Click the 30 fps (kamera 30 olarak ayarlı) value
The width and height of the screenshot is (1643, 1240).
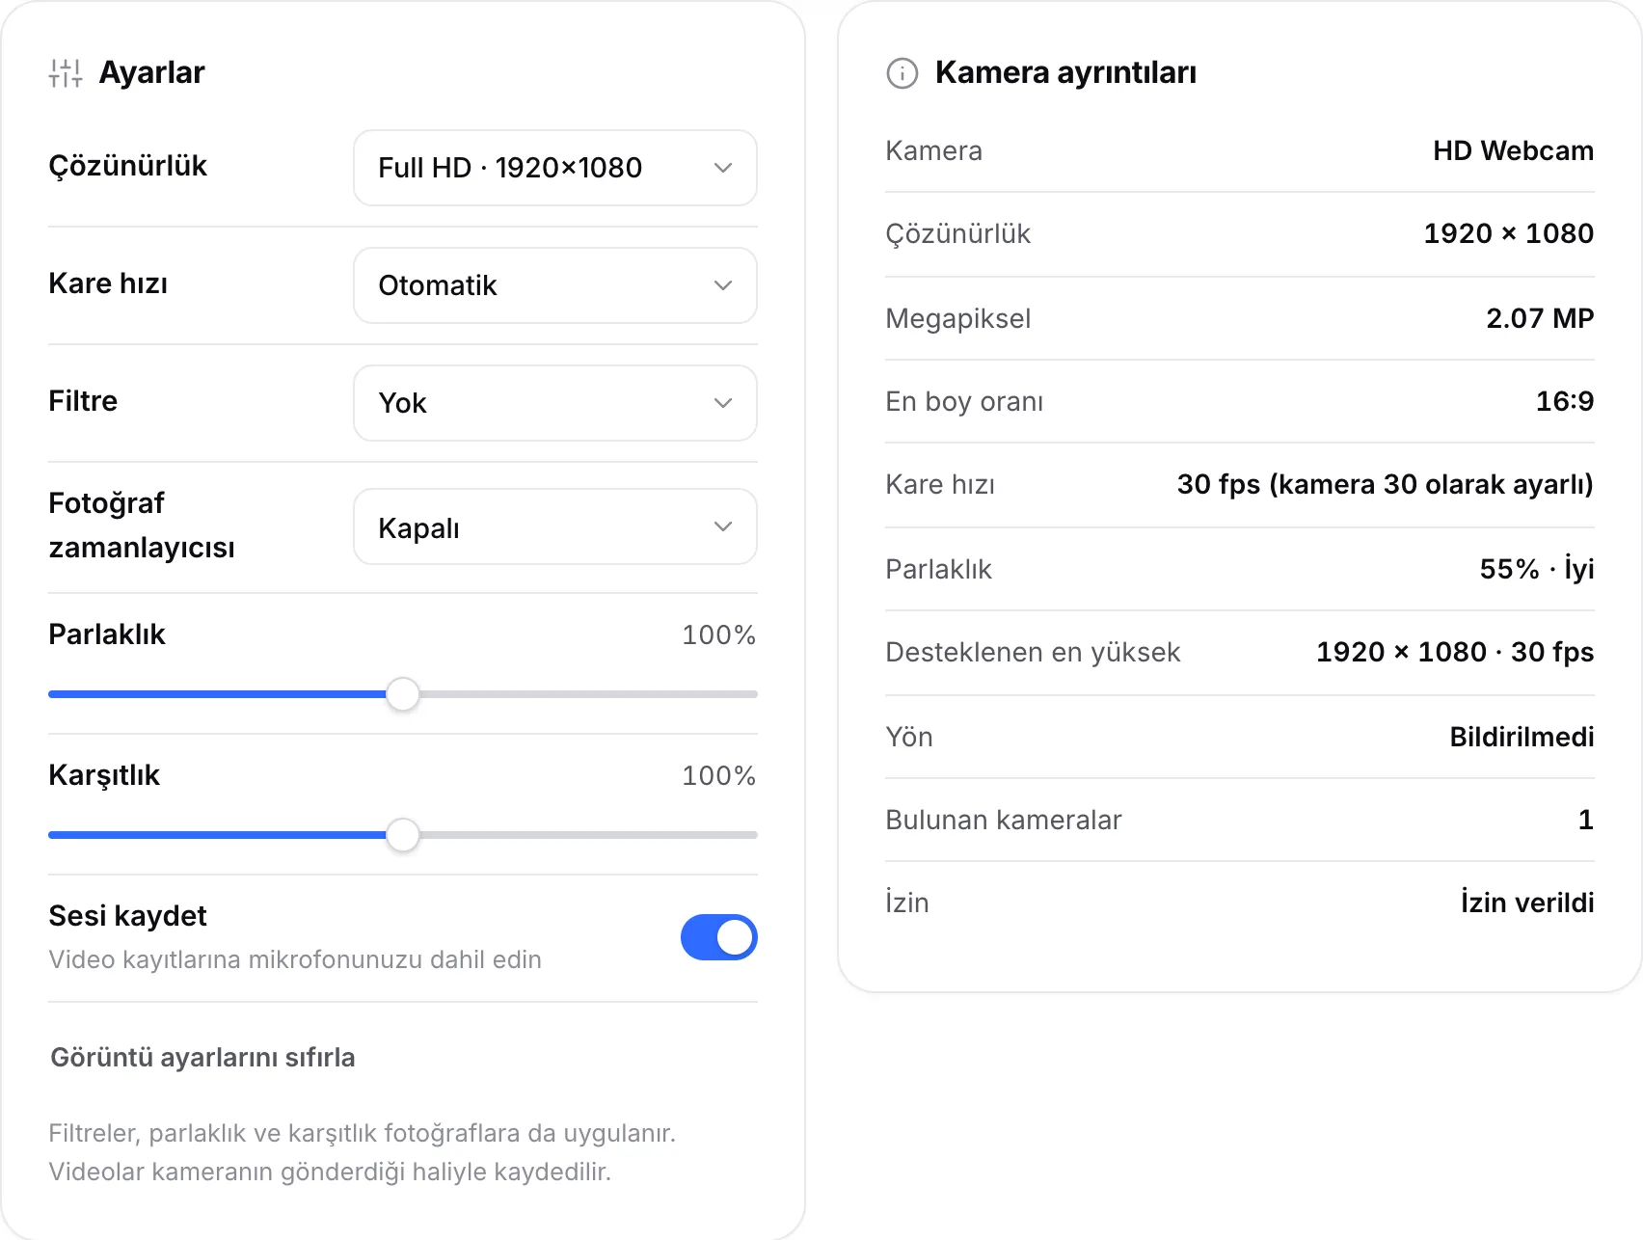point(1385,484)
